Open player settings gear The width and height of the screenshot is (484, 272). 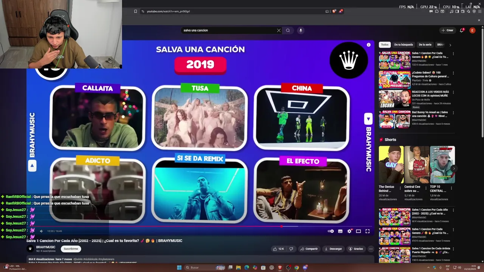pos(349,231)
